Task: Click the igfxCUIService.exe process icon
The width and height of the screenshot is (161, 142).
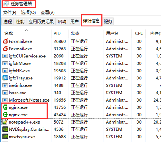Action: [x=5, y=56]
